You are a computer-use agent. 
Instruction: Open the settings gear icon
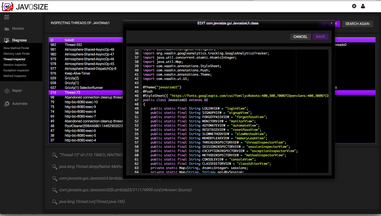point(354,6)
